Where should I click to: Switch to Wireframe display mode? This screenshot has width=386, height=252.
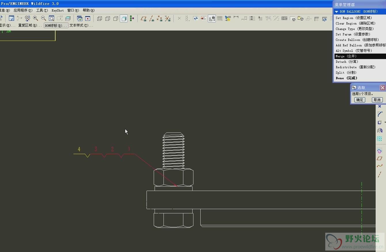(100, 18)
